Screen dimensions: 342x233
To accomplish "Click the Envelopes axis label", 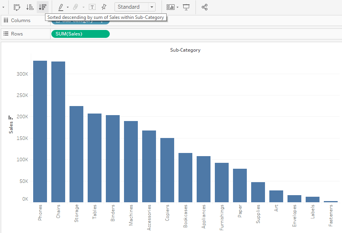I will click(295, 216).
